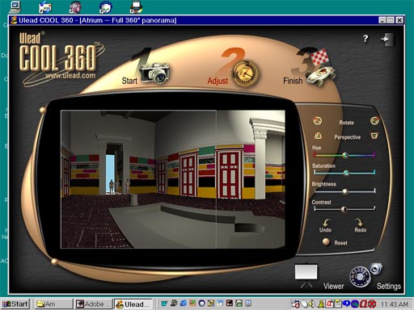
Task: Redo the last adjustment
Action: [x=360, y=226]
